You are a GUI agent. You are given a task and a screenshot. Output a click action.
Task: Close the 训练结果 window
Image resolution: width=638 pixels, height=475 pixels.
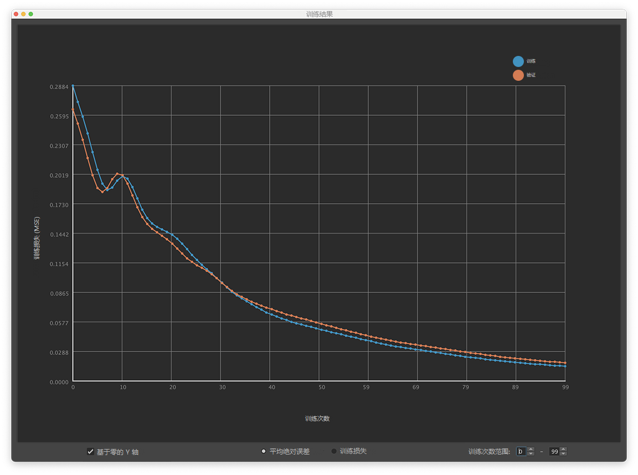[16, 14]
